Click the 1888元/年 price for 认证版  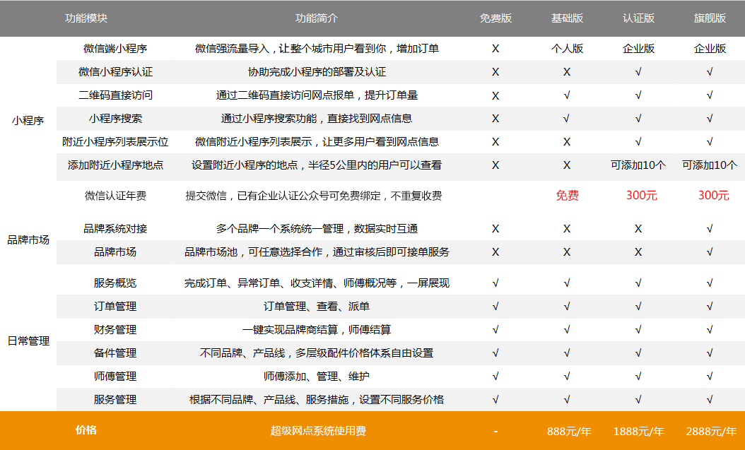point(638,431)
